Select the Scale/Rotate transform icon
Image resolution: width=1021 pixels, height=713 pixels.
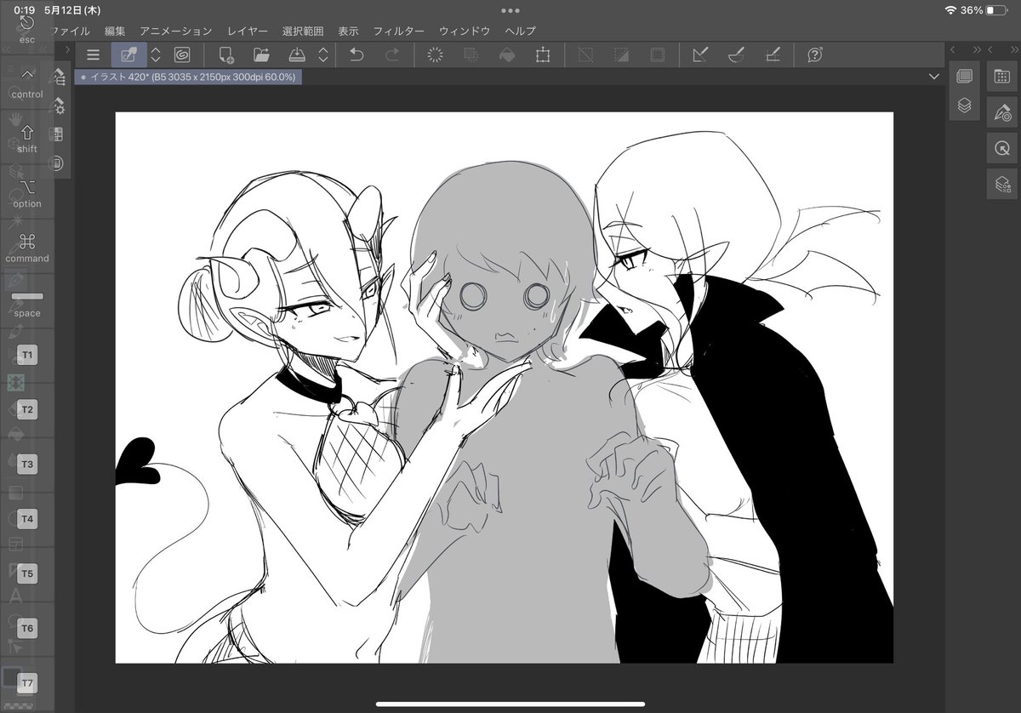pyautogui.click(x=543, y=55)
